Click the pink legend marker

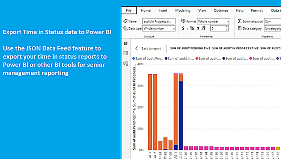pos(251,59)
